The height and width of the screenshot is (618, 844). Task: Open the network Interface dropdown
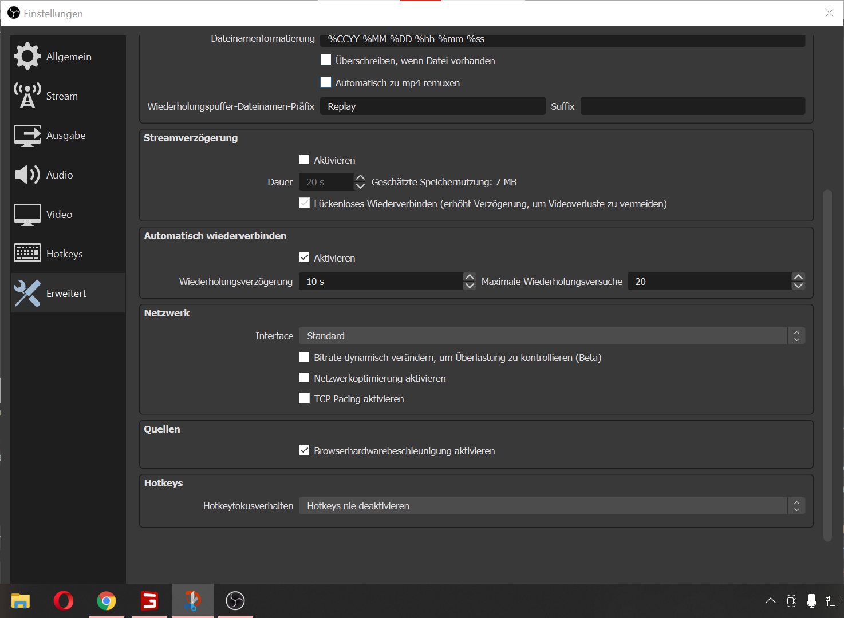[x=551, y=336]
